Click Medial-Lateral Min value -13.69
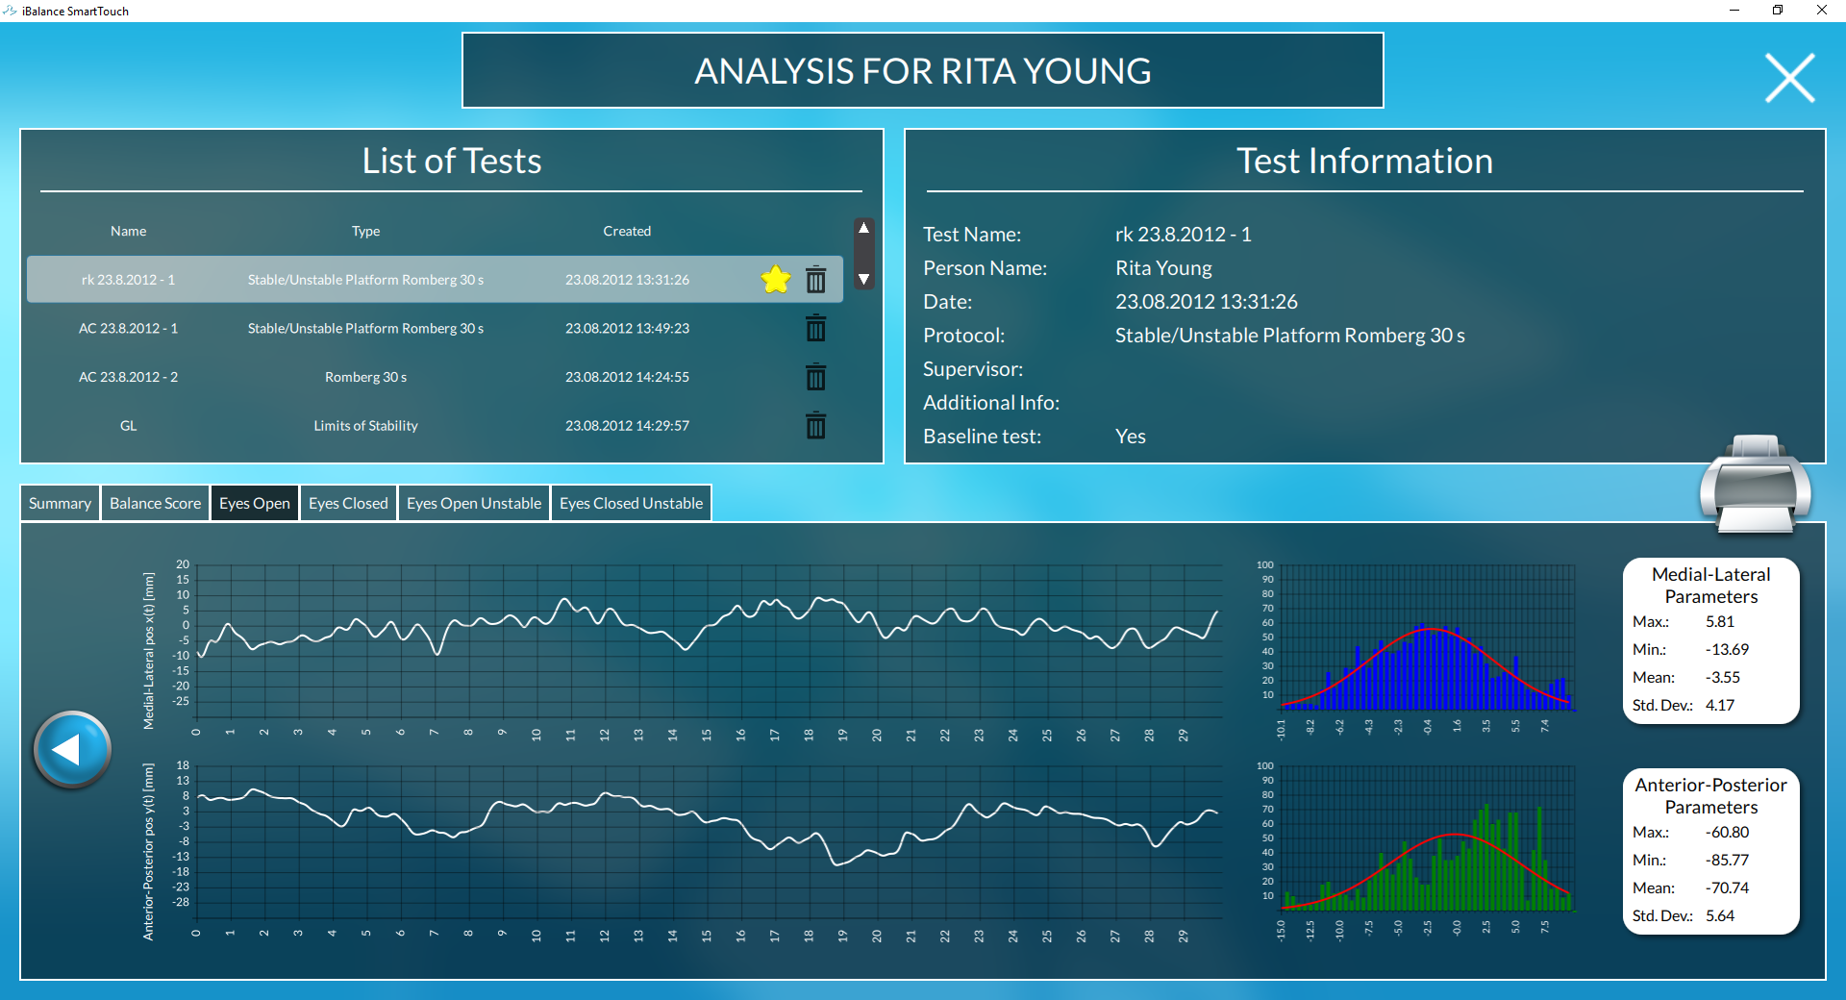The height and width of the screenshot is (1000, 1846). point(1727,649)
